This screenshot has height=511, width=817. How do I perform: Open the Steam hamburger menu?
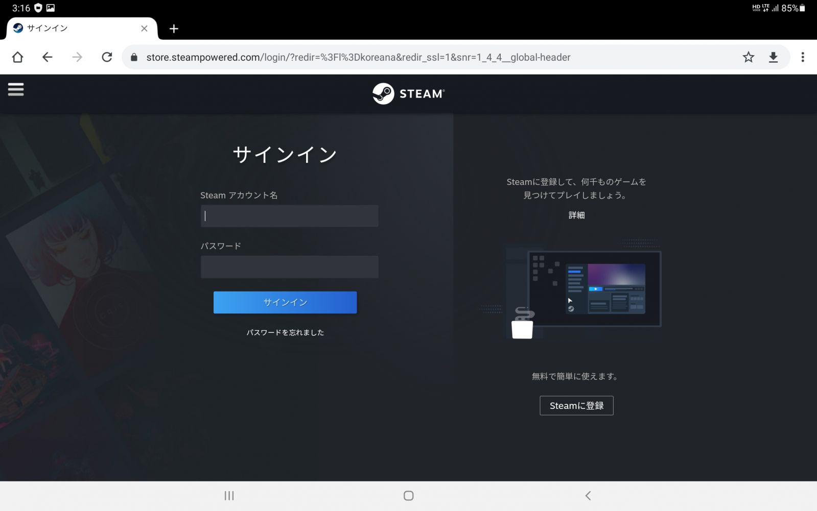16,90
